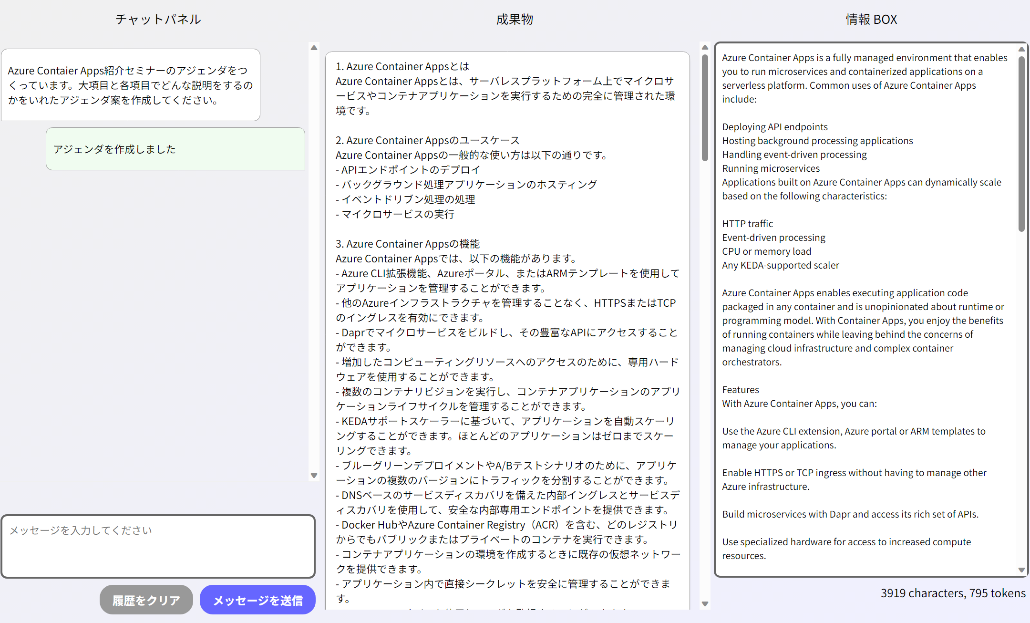Click the 成果物 heading
This screenshot has width=1030, height=623.
pyautogui.click(x=514, y=20)
